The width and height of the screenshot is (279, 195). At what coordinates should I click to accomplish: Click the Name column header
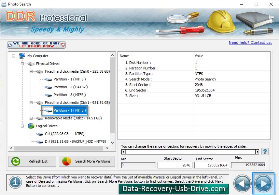coord(155,56)
